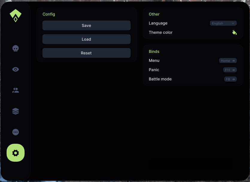The width and height of the screenshot is (250, 182).
Task: Click the keyboard icon in the Home bind
Action: point(234,61)
